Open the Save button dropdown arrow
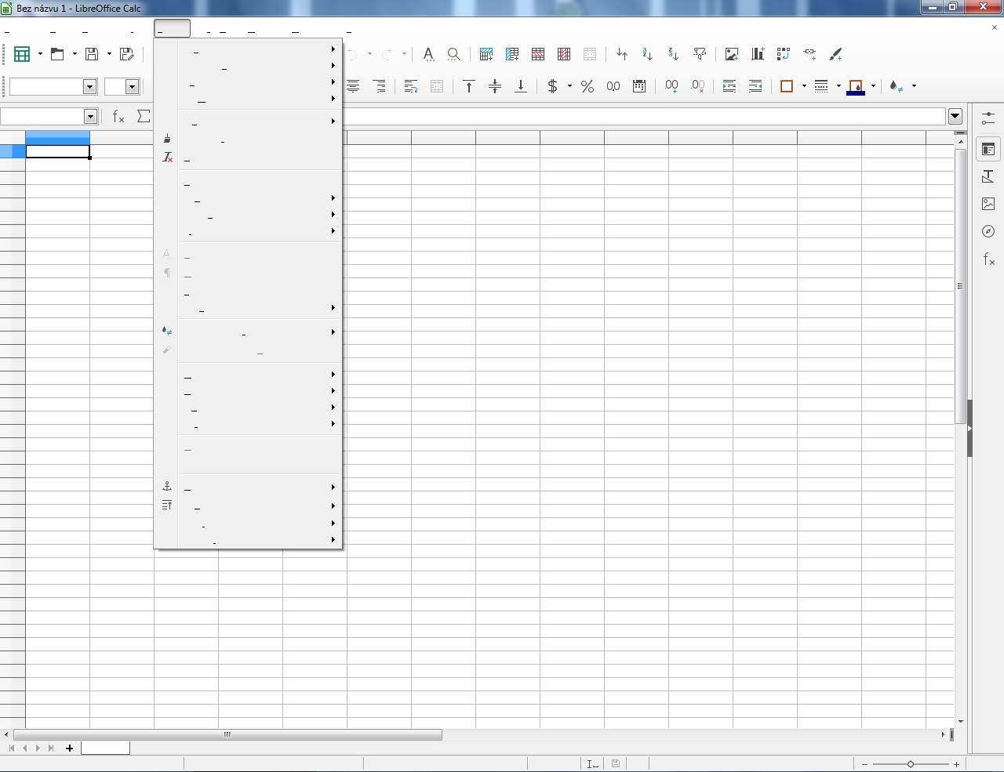 pyautogui.click(x=109, y=54)
